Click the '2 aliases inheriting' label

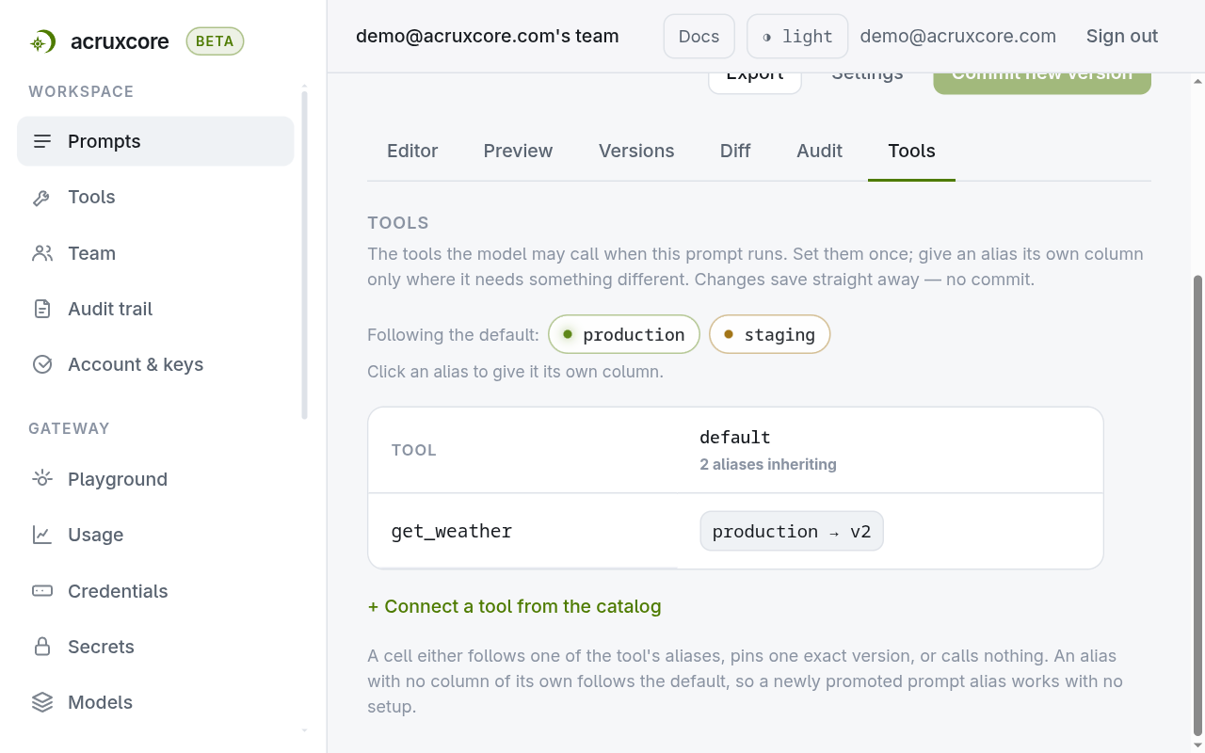click(x=768, y=464)
